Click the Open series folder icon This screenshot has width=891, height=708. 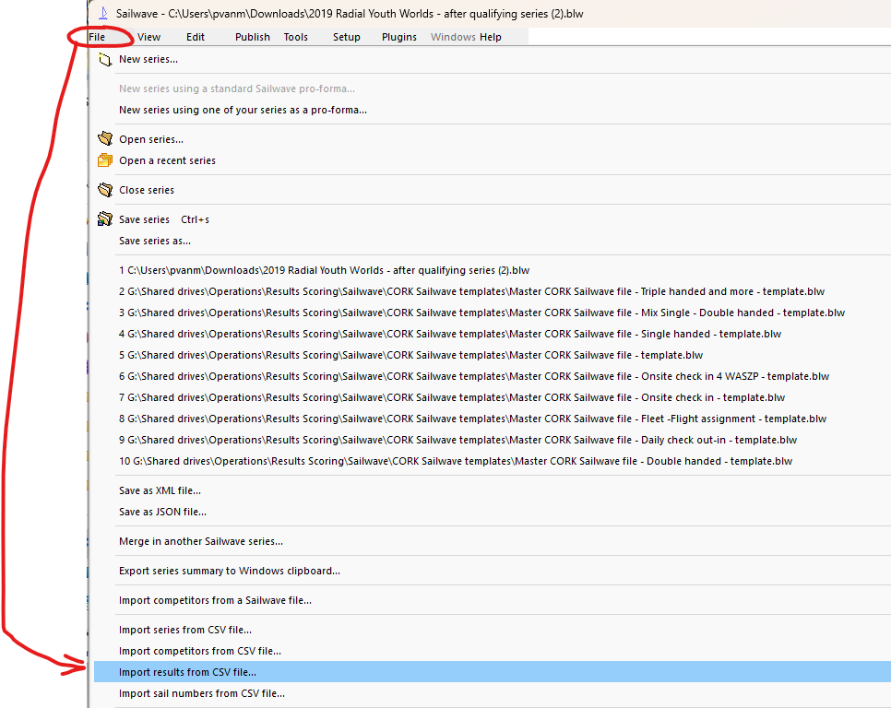point(105,138)
